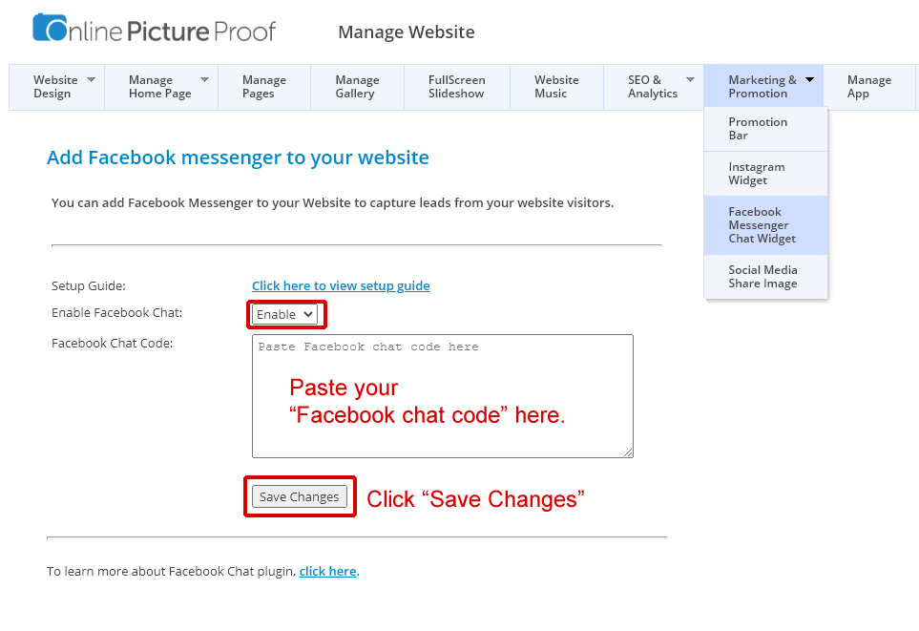Viewport: 919px width, 631px height.
Task: Open the Enable Facebook Chat select box
Action: click(284, 314)
